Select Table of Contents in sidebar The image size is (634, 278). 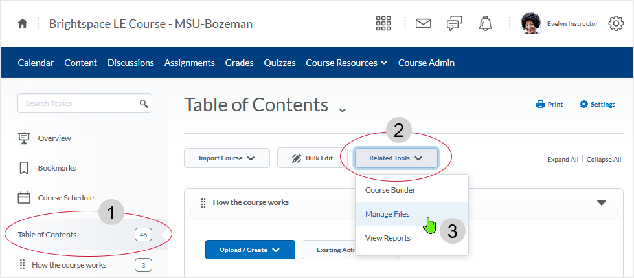47,235
